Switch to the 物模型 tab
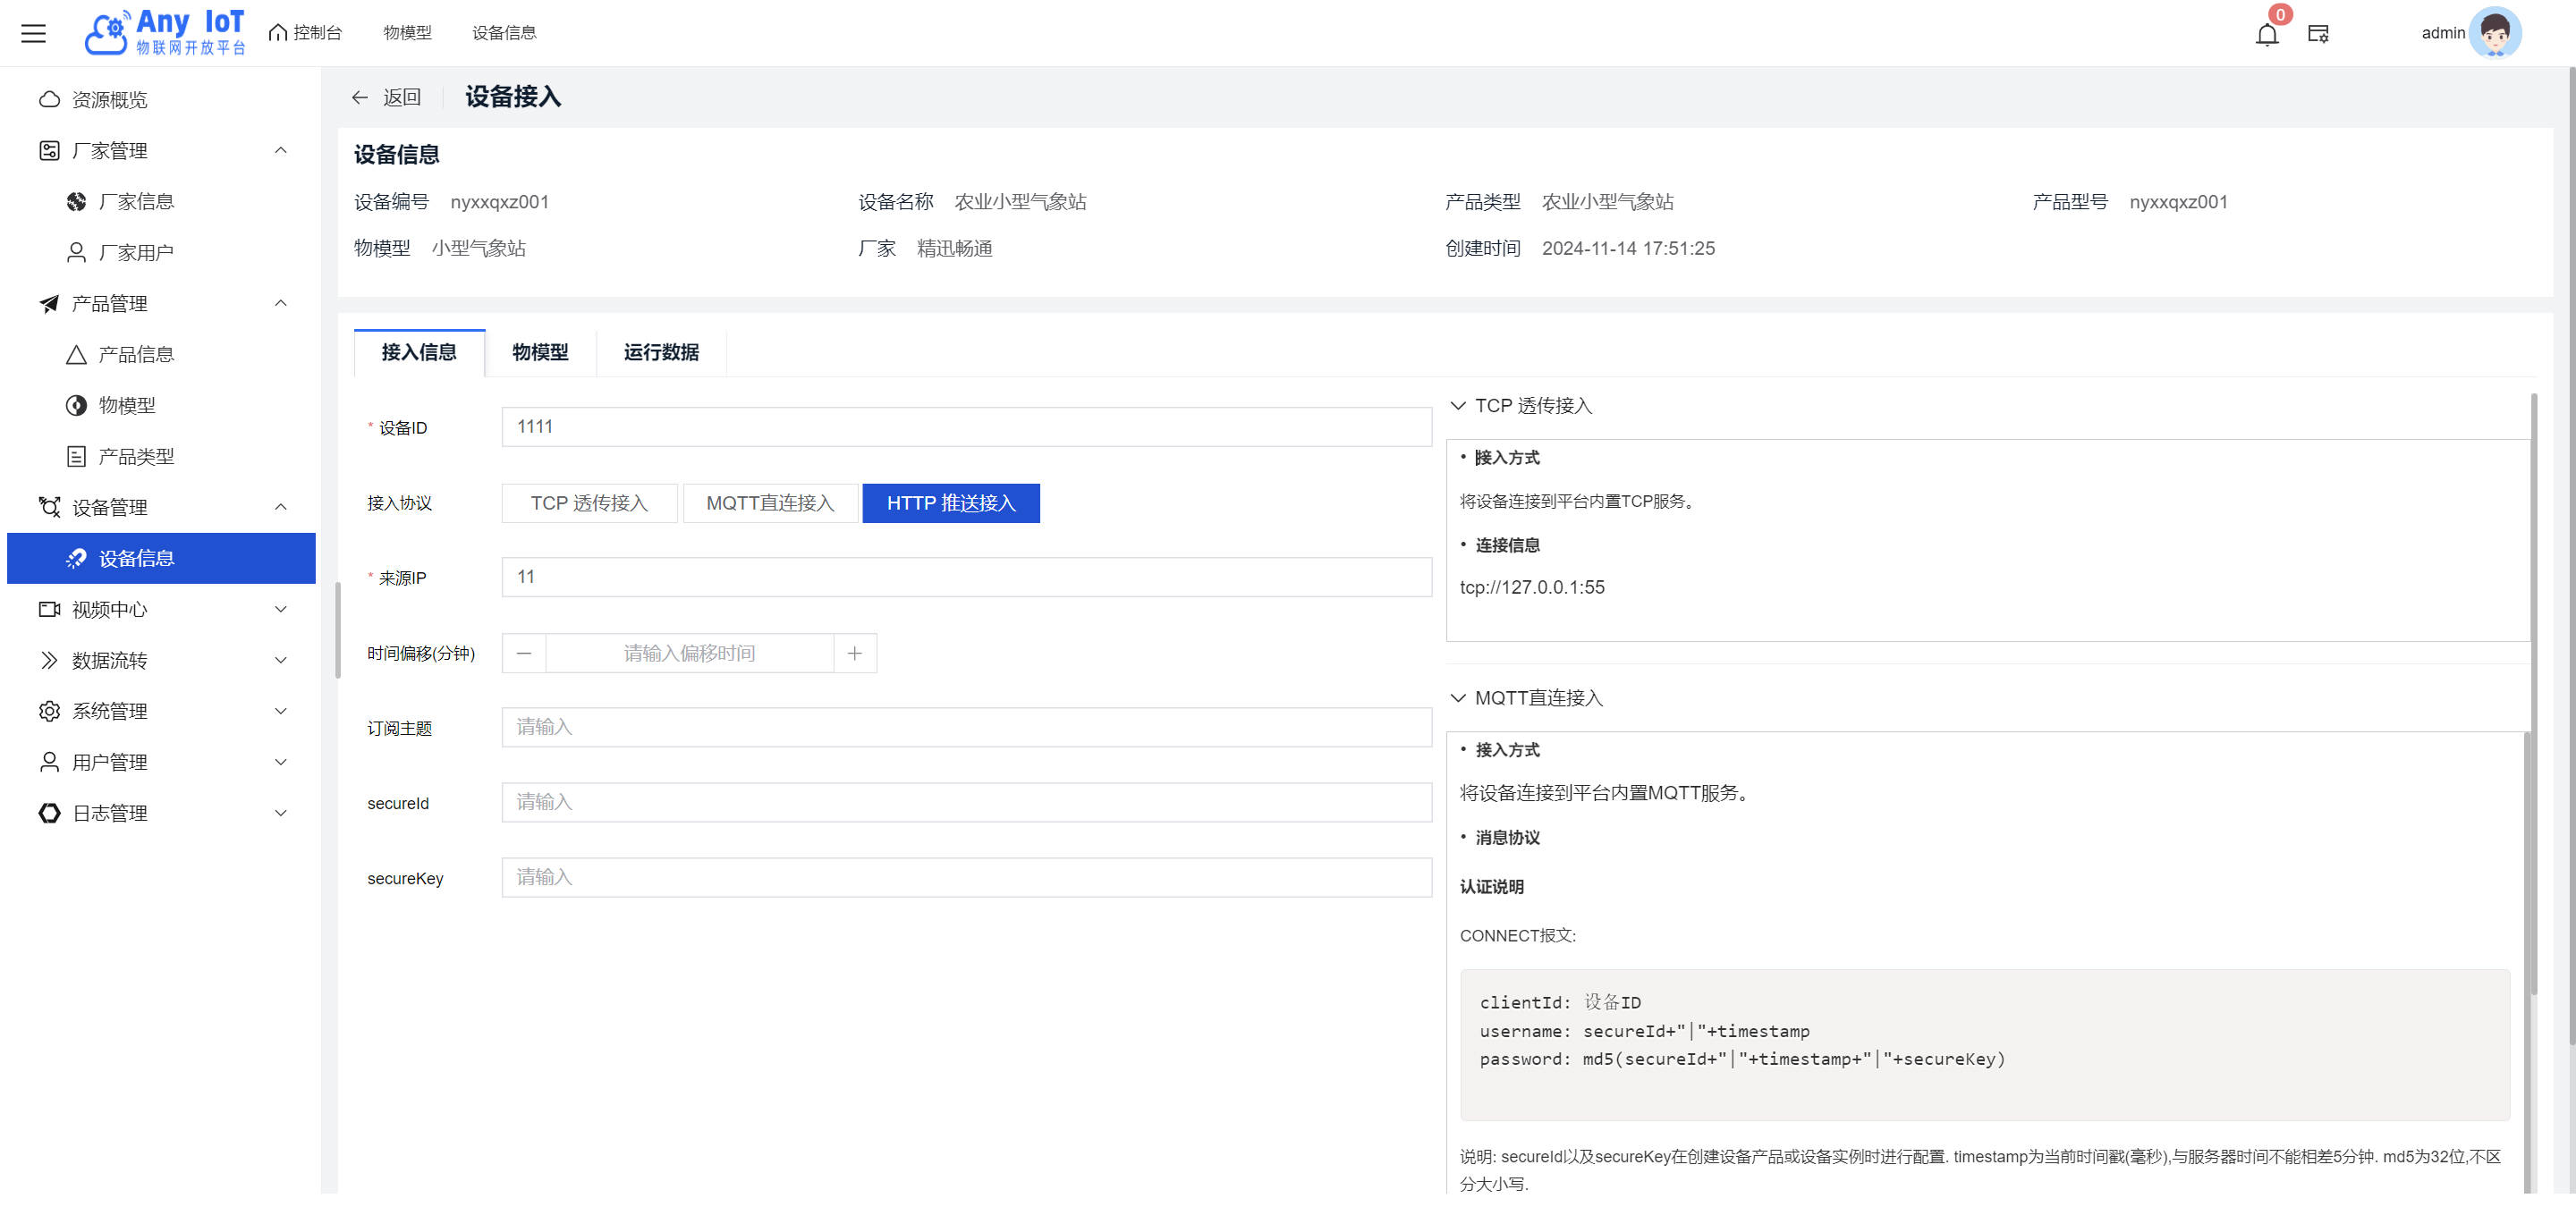The height and width of the screenshot is (1207, 2576). pos(540,352)
